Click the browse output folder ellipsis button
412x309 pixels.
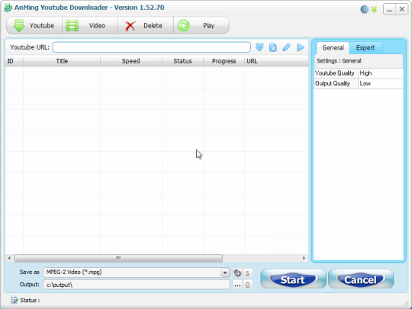tap(237, 285)
